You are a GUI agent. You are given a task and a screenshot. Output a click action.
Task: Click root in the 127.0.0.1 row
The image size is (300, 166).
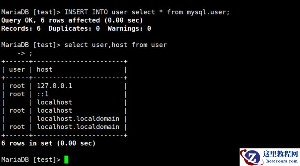click(x=17, y=86)
